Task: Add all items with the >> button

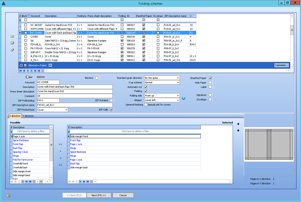Action: (x=61, y=144)
